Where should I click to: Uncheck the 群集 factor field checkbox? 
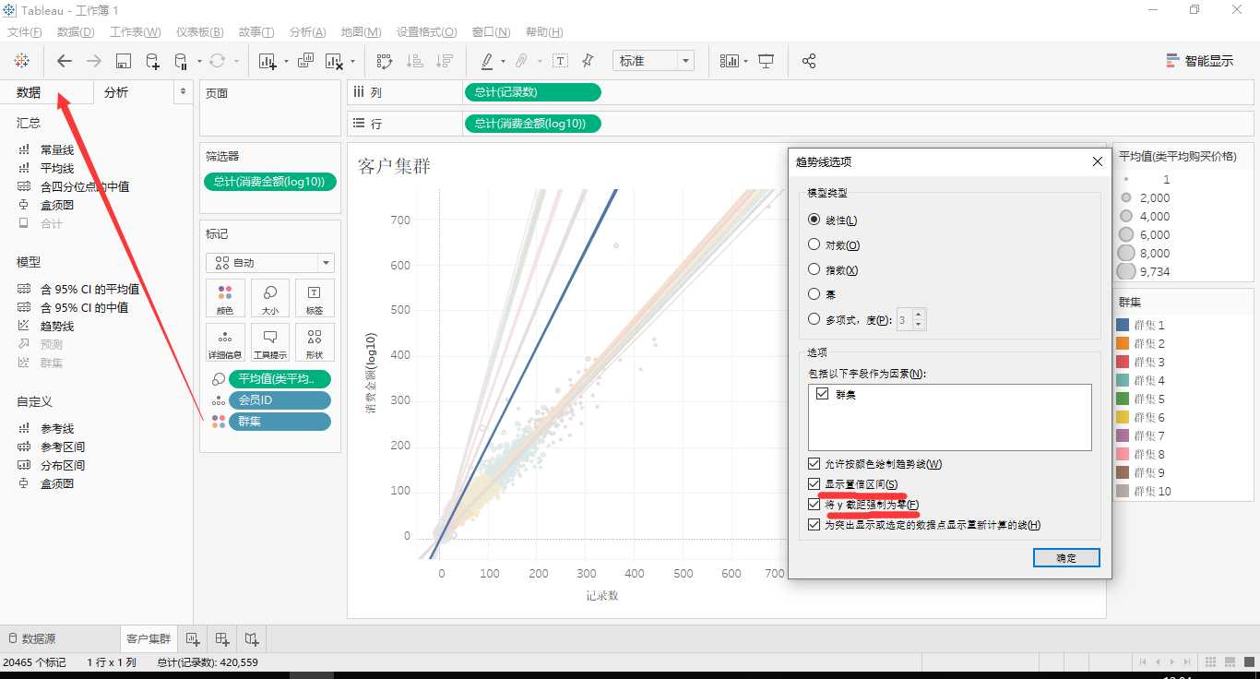pyautogui.click(x=823, y=393)
